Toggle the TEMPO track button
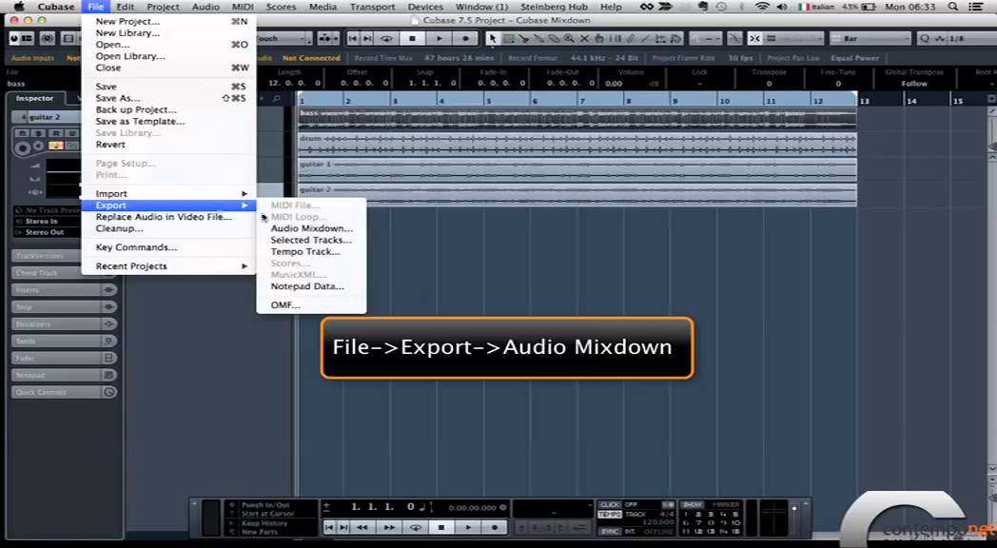Viewport: 997px width, 548px height. 610,514
